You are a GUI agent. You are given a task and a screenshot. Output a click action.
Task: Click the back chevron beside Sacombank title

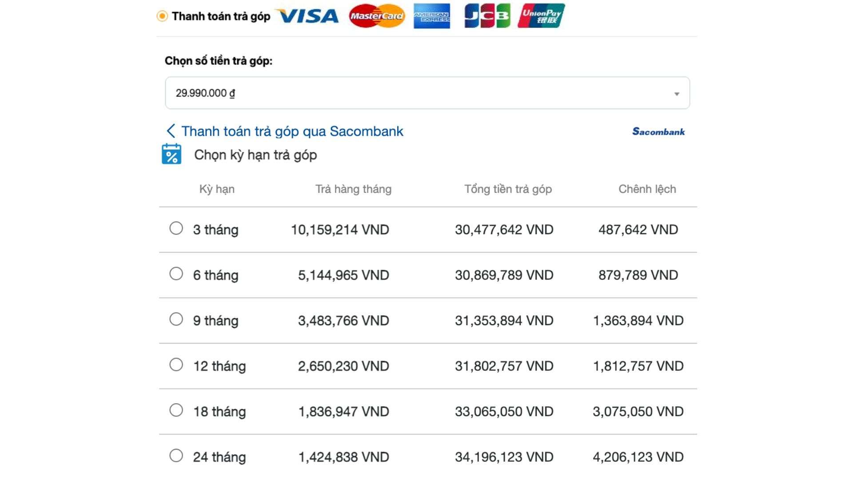click(x=171, y=131)
